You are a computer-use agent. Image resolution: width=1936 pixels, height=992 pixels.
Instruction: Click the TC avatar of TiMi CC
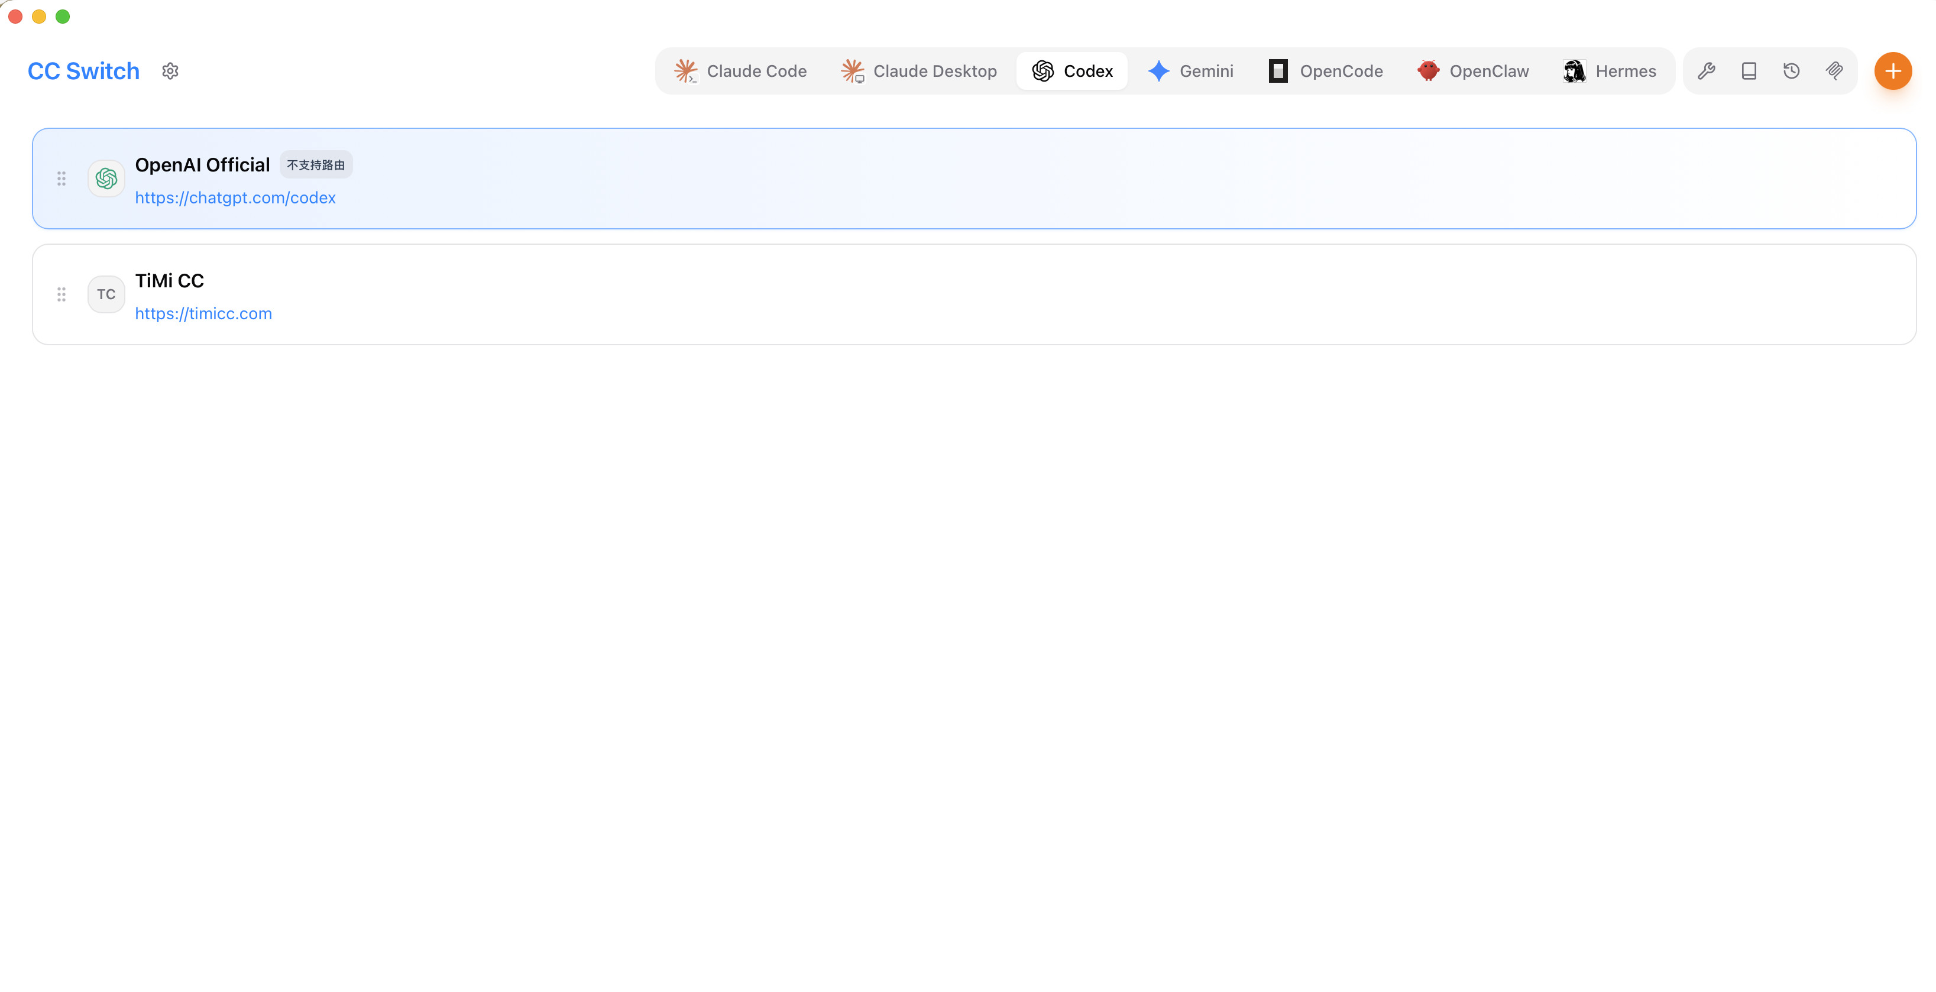106,294
